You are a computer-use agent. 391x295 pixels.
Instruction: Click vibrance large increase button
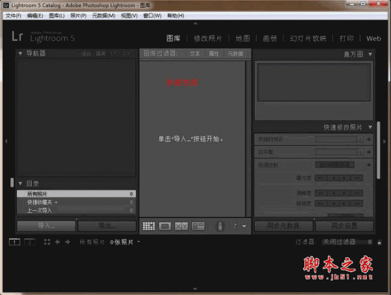[x=357, y=204]
